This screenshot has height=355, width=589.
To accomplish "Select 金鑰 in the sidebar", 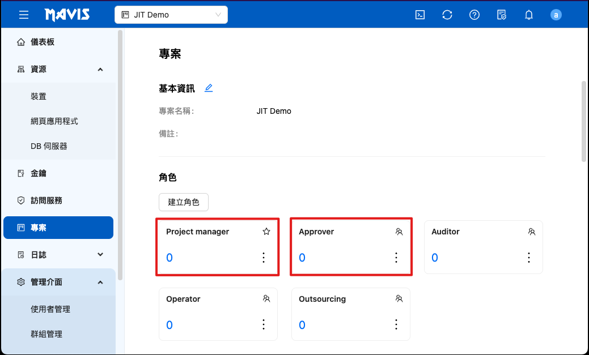I will pos(39,173).
